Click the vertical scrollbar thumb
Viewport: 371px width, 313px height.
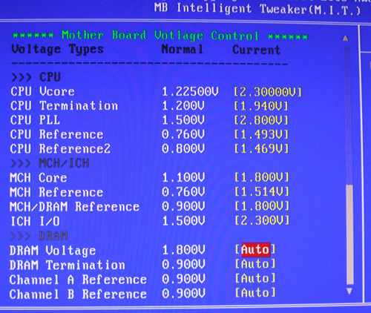coord(349,235)
